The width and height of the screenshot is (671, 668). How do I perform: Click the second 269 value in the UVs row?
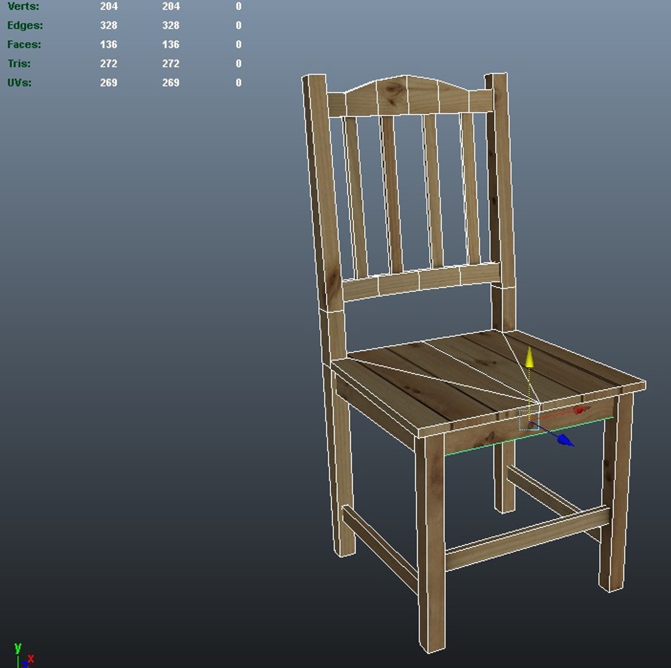pyautogui.click(x=171, y=83)
